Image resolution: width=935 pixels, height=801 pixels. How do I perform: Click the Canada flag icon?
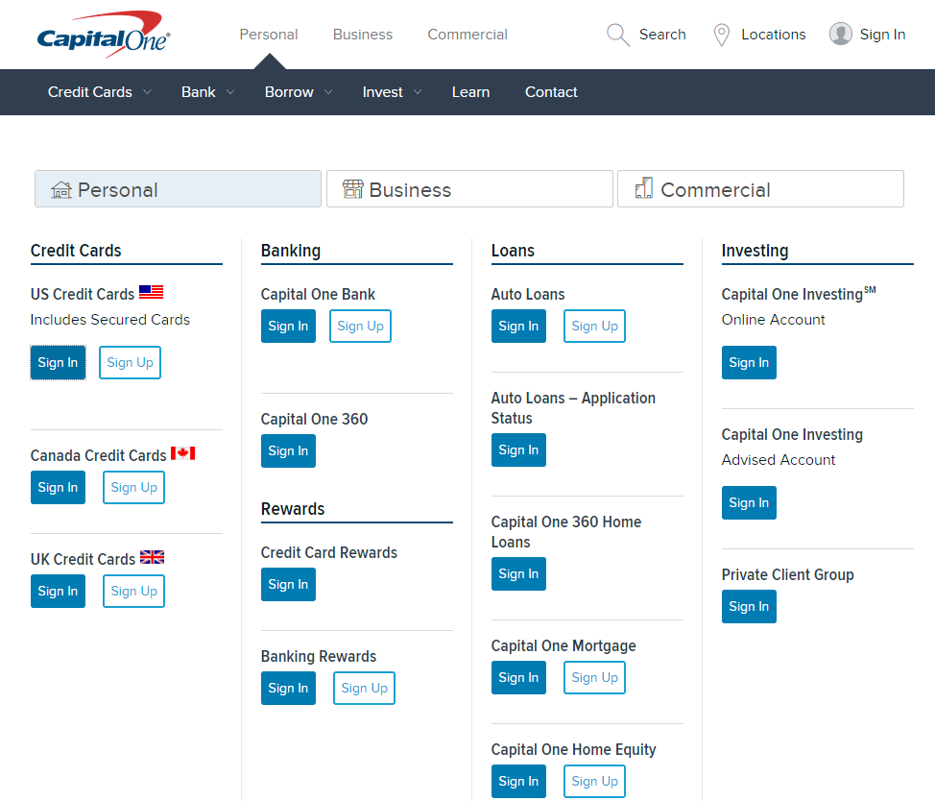coord(182,452)
